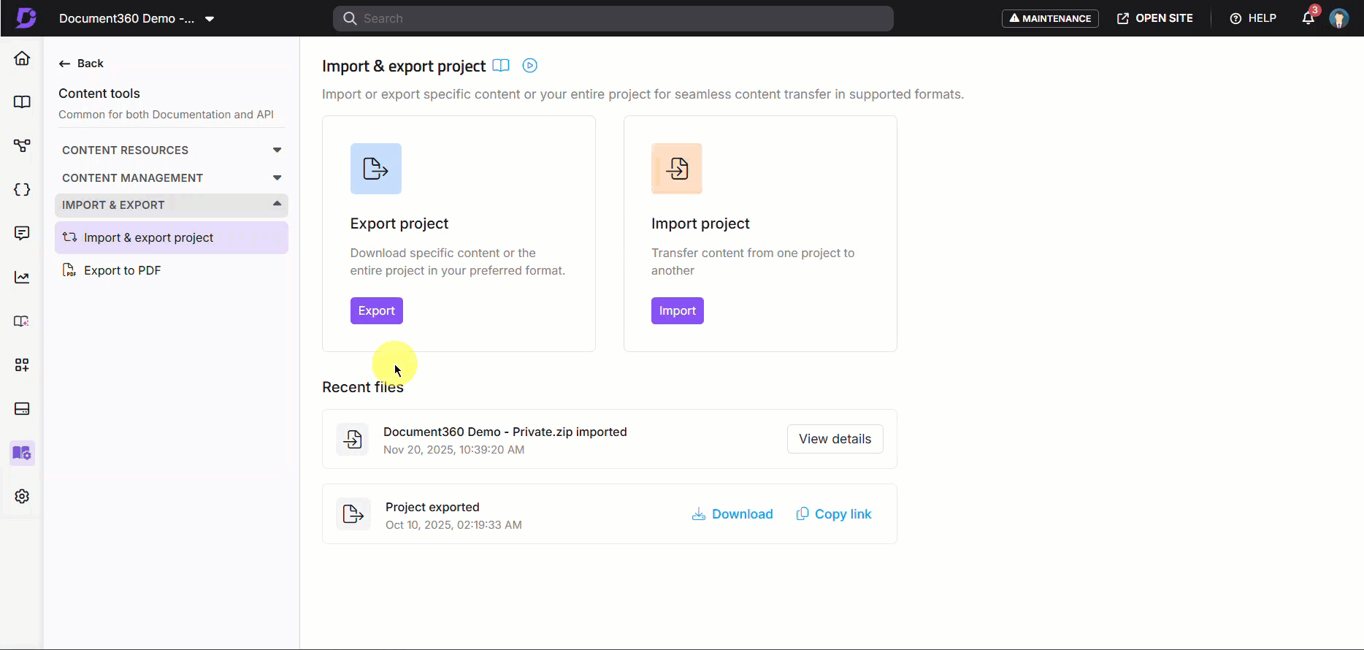Open the help article book icon beside title
1364x650 pixels.
(x=501, y=66)
